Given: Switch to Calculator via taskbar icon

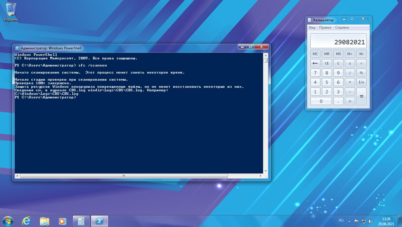Looking at the screenshot, I should 81,221.
